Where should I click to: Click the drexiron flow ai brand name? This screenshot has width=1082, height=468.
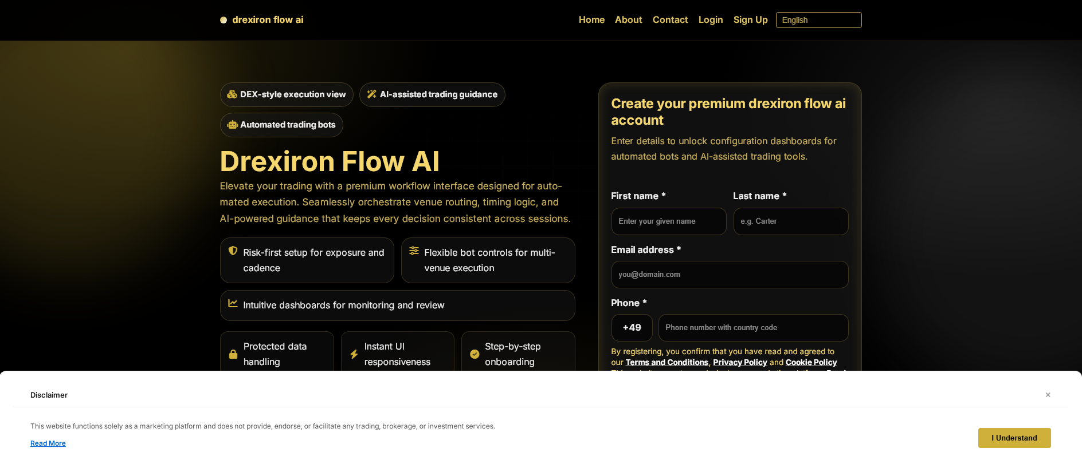(x=268, y=20)
